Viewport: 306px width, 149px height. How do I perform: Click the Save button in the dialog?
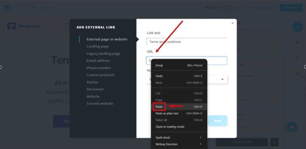tap(217, 121)
